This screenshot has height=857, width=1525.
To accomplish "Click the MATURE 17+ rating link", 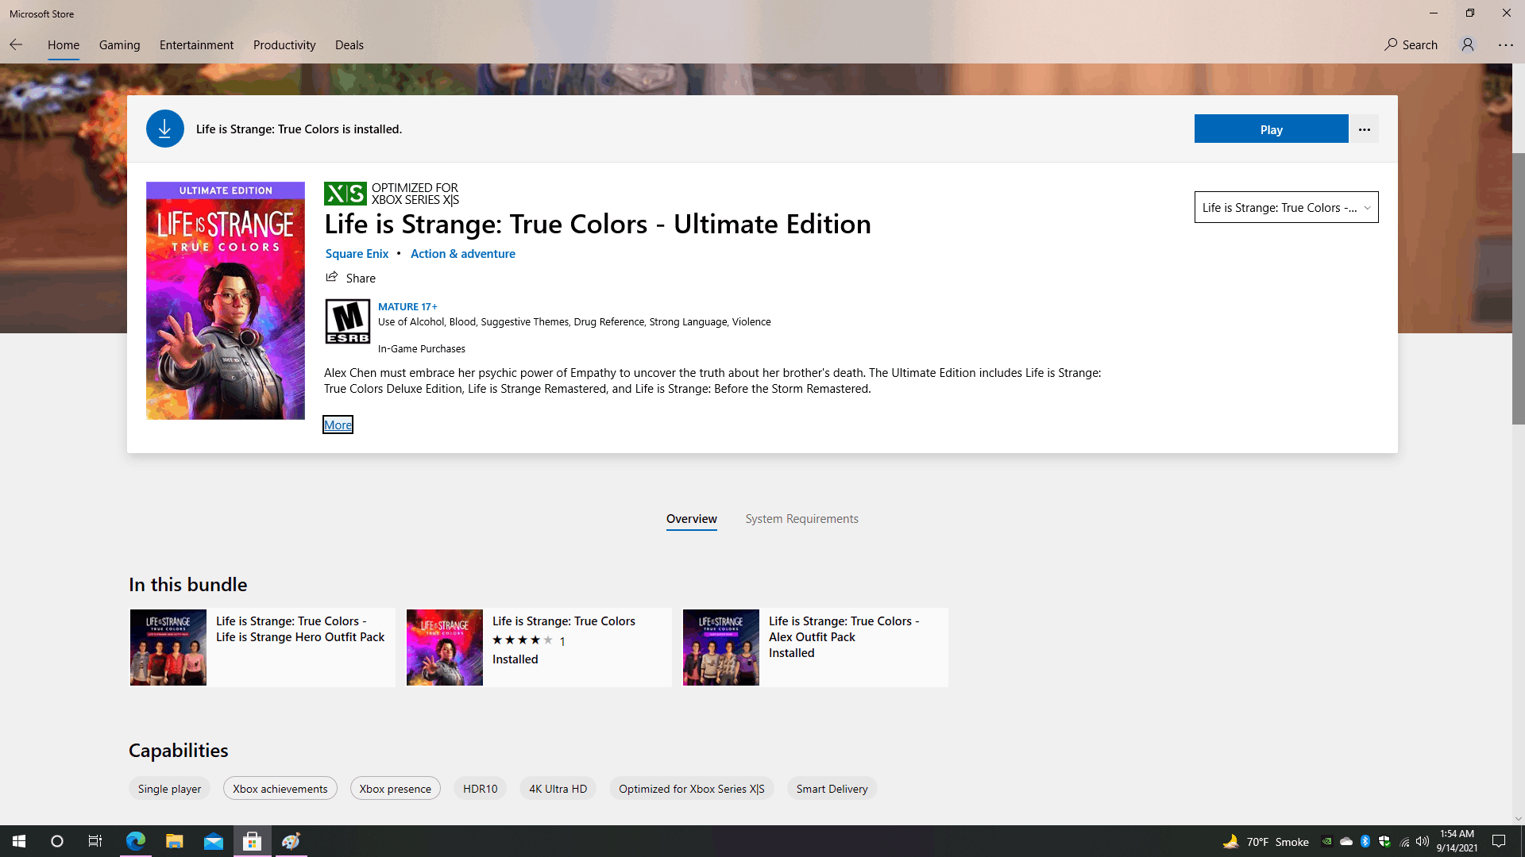I will point(407,306).
